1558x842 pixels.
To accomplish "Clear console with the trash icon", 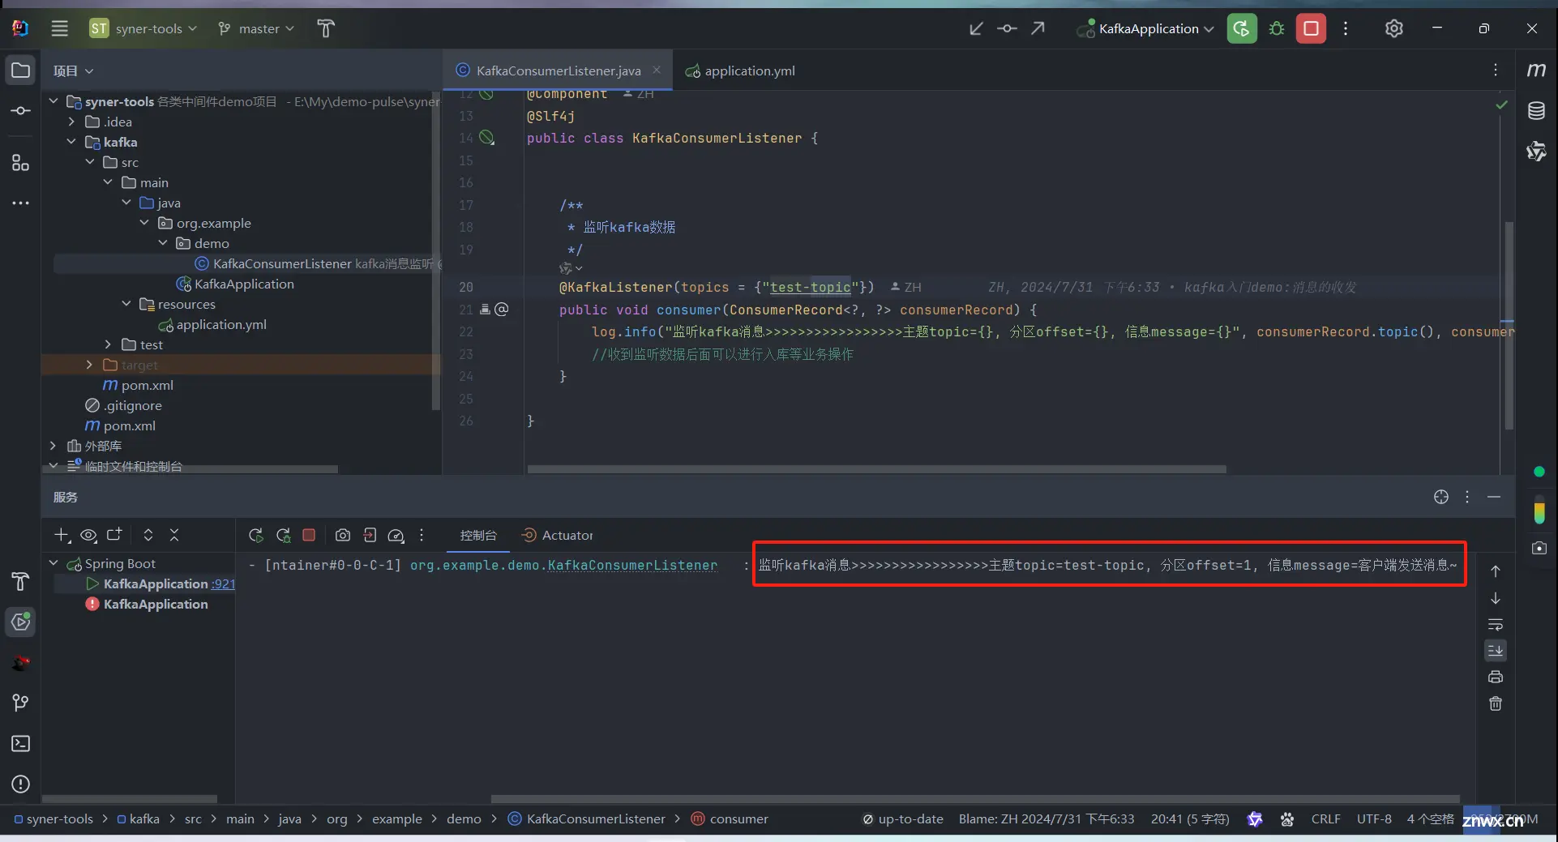I will 1496,703.
